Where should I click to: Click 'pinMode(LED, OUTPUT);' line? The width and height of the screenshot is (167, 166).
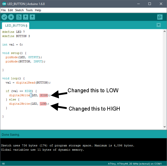(24, 57)
